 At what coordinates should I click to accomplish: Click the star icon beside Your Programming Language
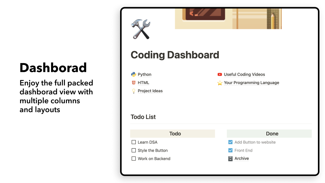click(220, 83)
